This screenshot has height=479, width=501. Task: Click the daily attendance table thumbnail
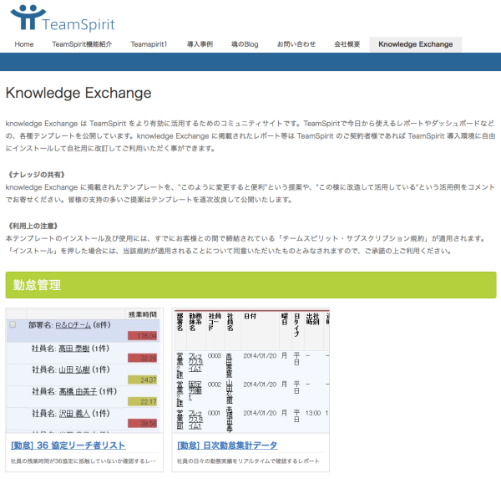click(x=250, y=371)
